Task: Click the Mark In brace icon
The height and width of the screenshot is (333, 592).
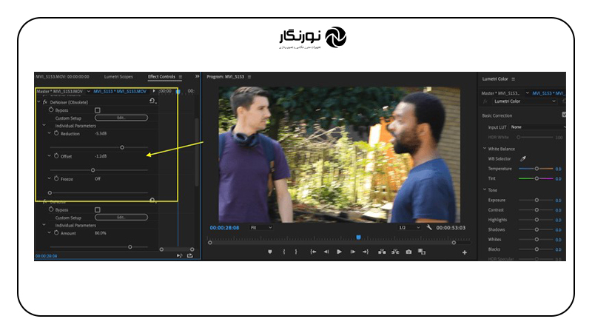Action: 284,252
